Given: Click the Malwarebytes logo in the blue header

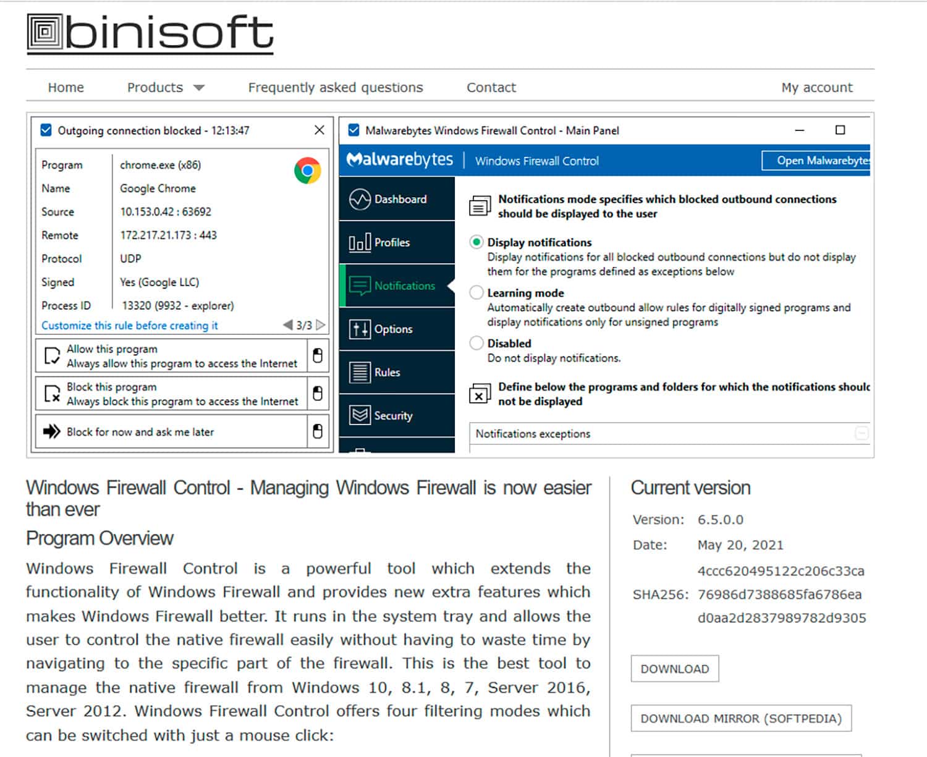Looking at the screenshot, I should 400,159.
